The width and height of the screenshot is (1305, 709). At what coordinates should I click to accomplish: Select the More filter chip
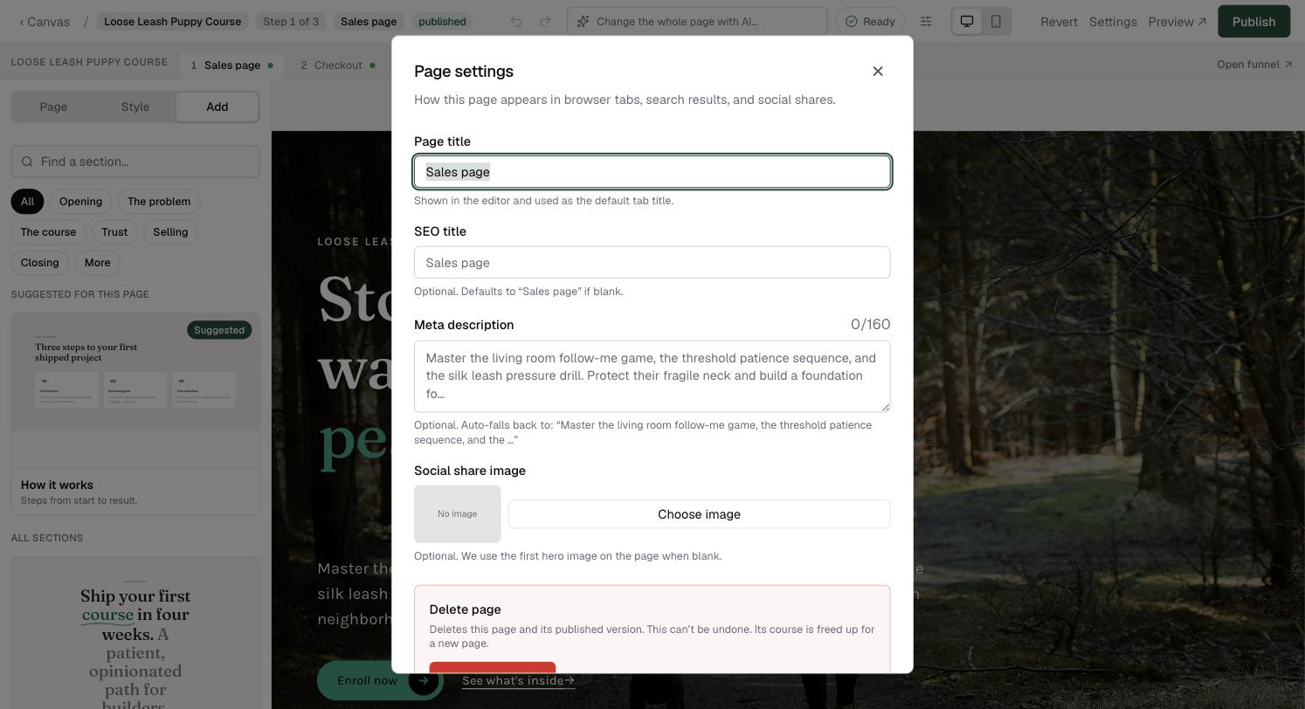coord(98,263)
